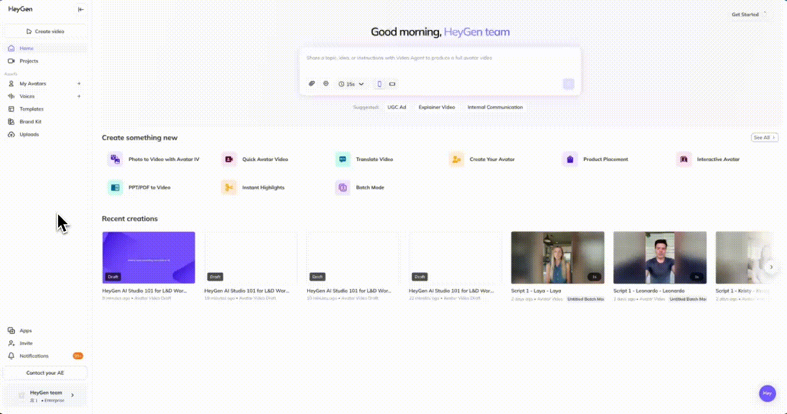This screenshot has width=787, height=414.
Task: Click the Recent creations heading
Action: (129, 219)
